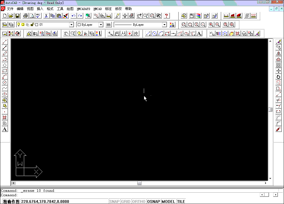Click the New drawing icon

(5, 16)
